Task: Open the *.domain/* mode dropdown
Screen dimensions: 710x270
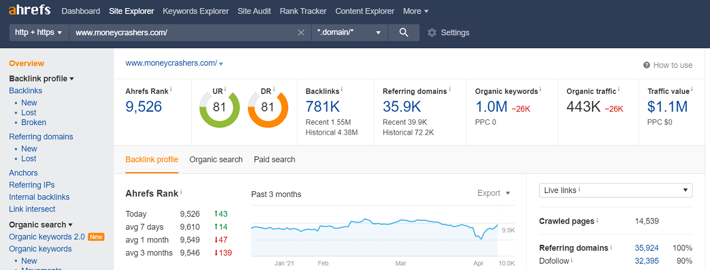Action: 350,32
